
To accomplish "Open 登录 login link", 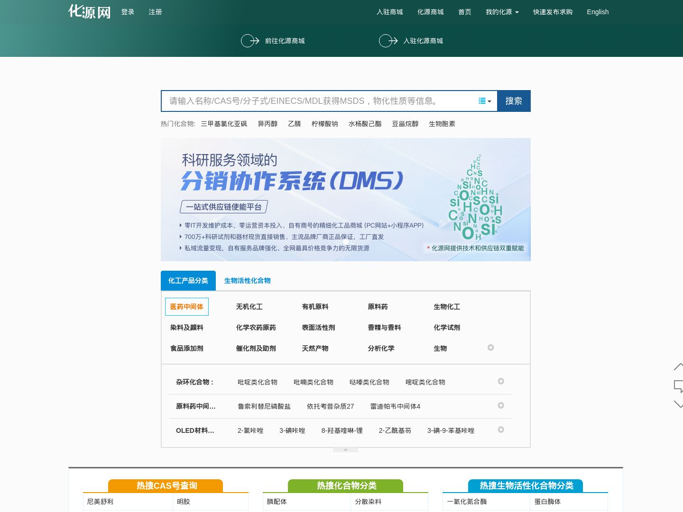I will click(128, 12).
